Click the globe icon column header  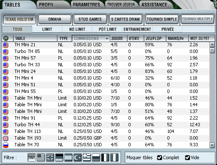[x=6, y=38]
